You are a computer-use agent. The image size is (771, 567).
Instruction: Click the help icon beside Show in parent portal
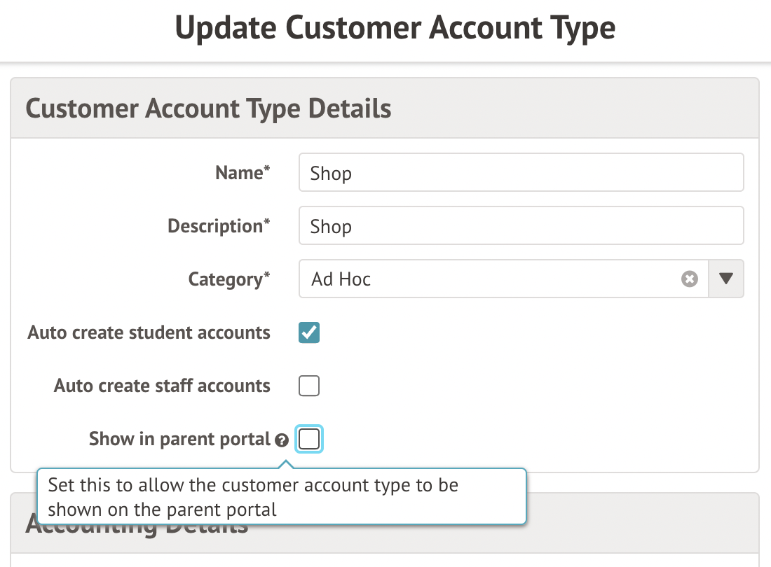[x=282, y=440]
